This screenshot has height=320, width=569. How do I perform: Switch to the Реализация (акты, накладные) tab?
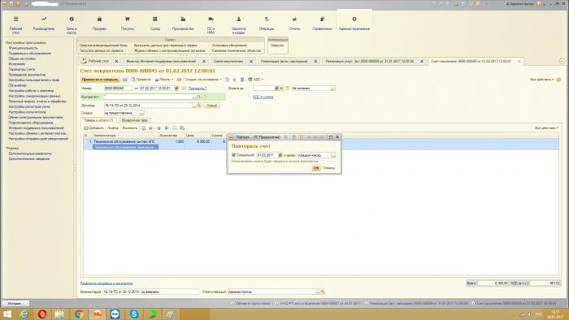(284, 61)
